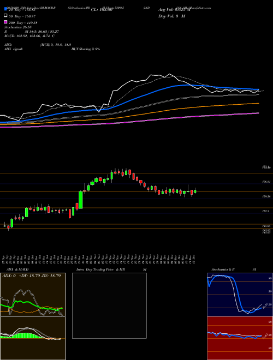Select the "50 Day = 160.87" legend text
The width and height of the screenshot is (273, 360).
22,16
